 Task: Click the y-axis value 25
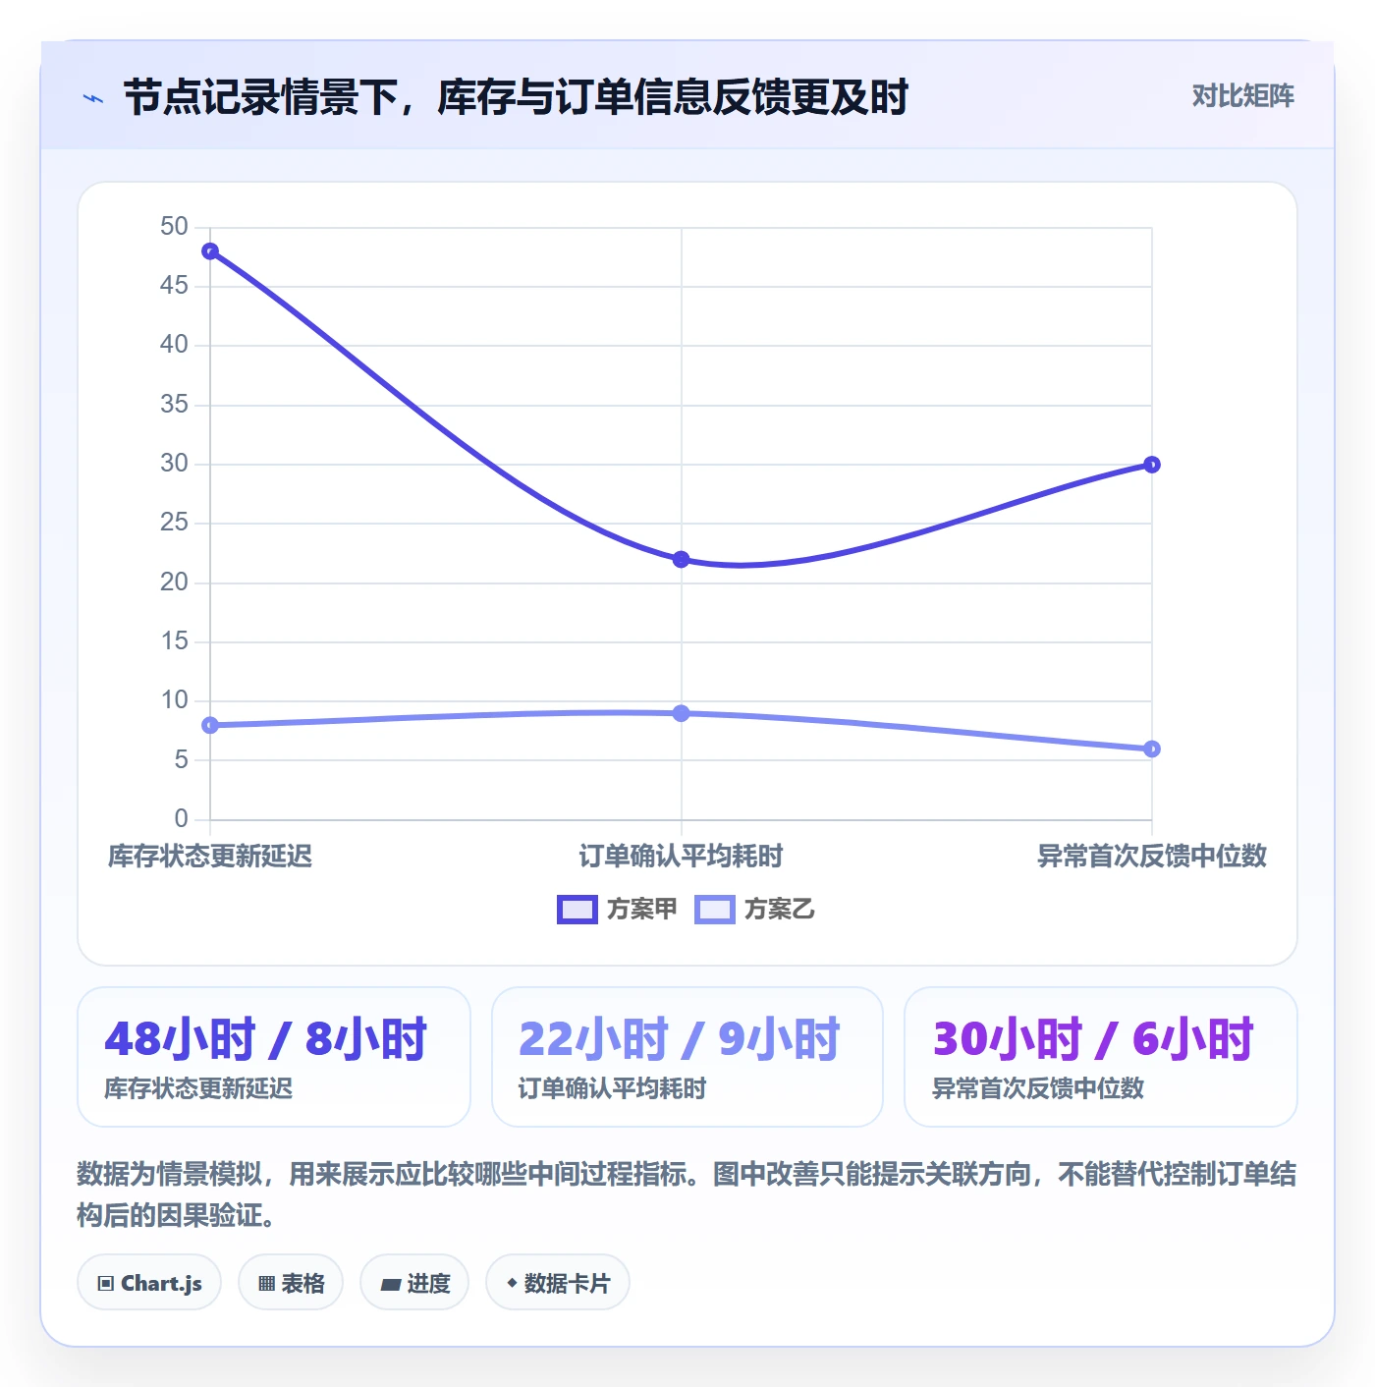pyautogui.click(x=174, y=523)
